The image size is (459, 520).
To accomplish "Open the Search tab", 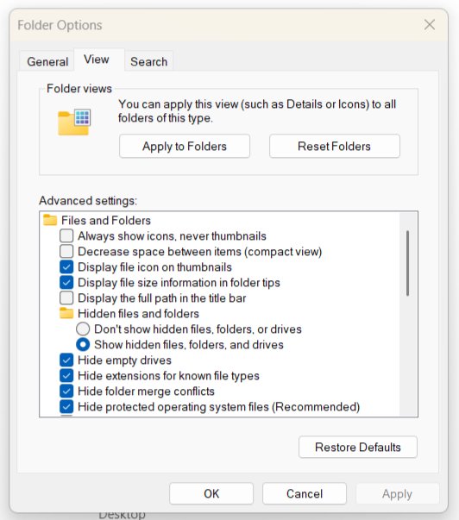I will [x=148, y=62].
